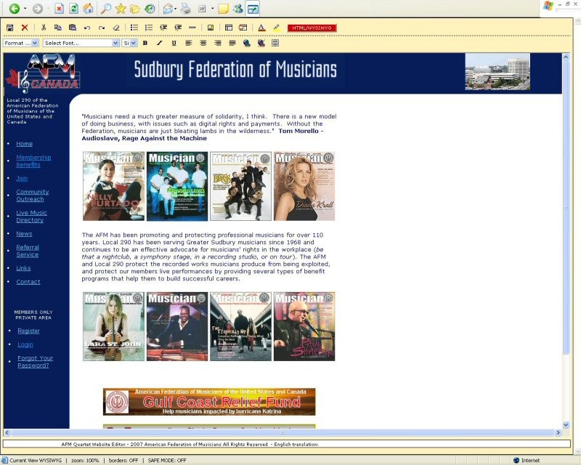Open the Referral Service link

[28, 251]
